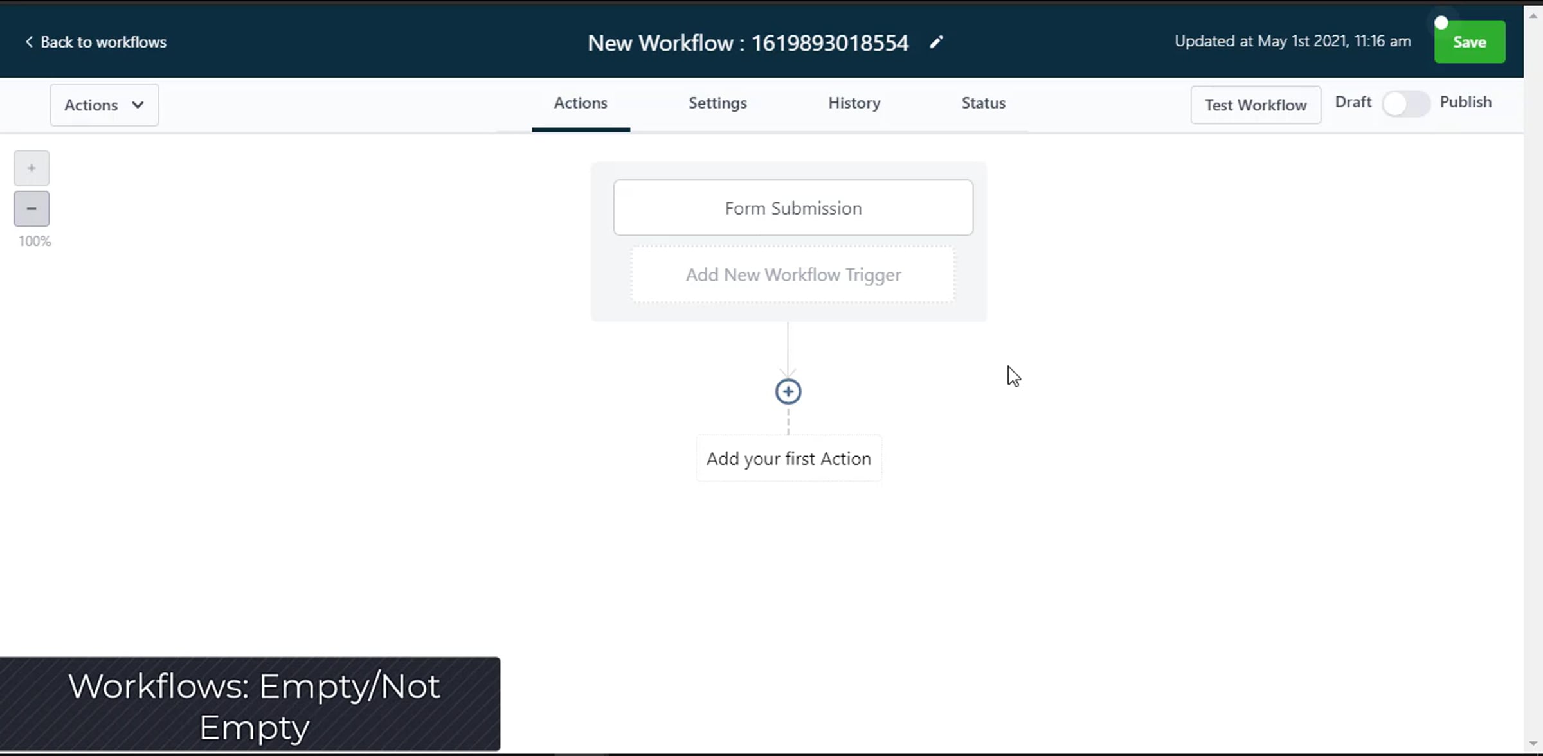Click the Test Workflow button
Image resolution: width=1543 pixels, height=756 pixels.
coord(1255,105)
